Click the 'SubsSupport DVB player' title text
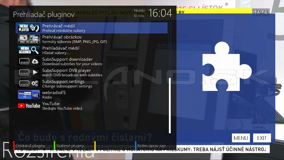 (x=67, y=70)
